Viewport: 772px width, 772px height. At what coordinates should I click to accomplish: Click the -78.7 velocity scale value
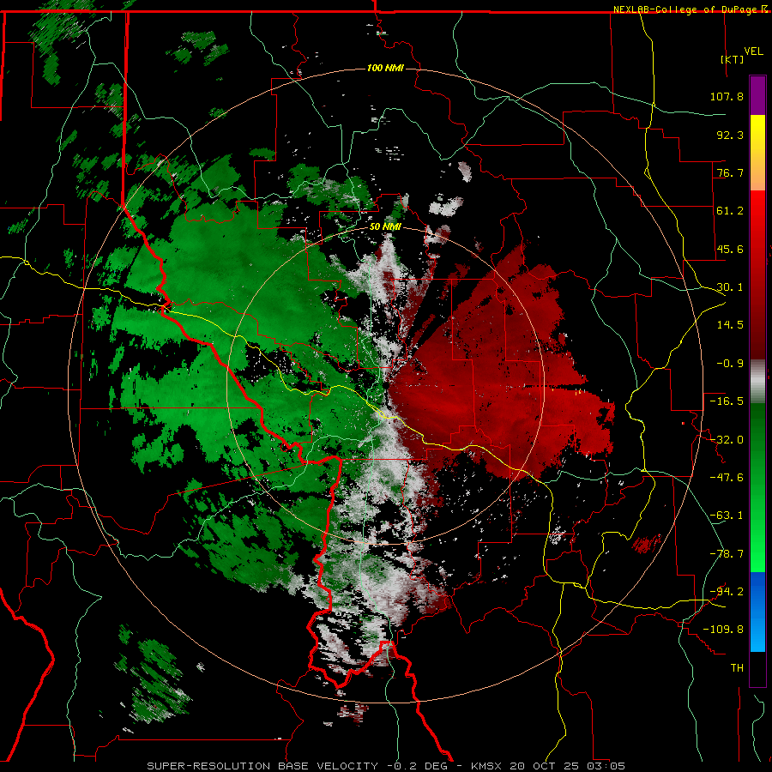tap(727, 554)
